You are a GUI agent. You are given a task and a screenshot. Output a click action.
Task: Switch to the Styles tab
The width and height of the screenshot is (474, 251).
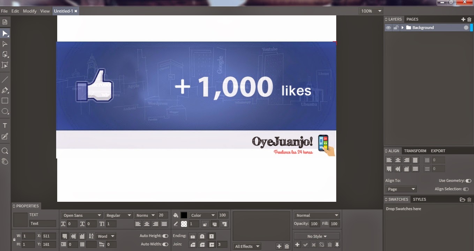(419, 200)
